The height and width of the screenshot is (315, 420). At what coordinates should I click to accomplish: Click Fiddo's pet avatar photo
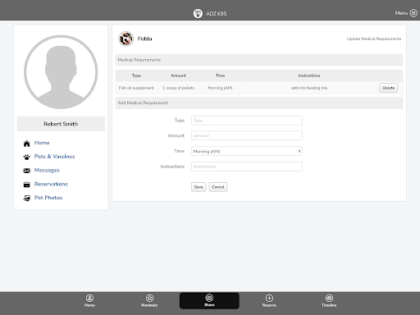pyautogui.click(x=126, y=39)
